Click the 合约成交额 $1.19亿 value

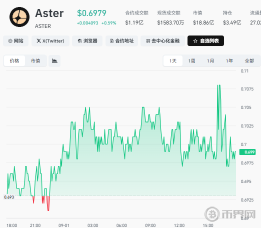134,22
